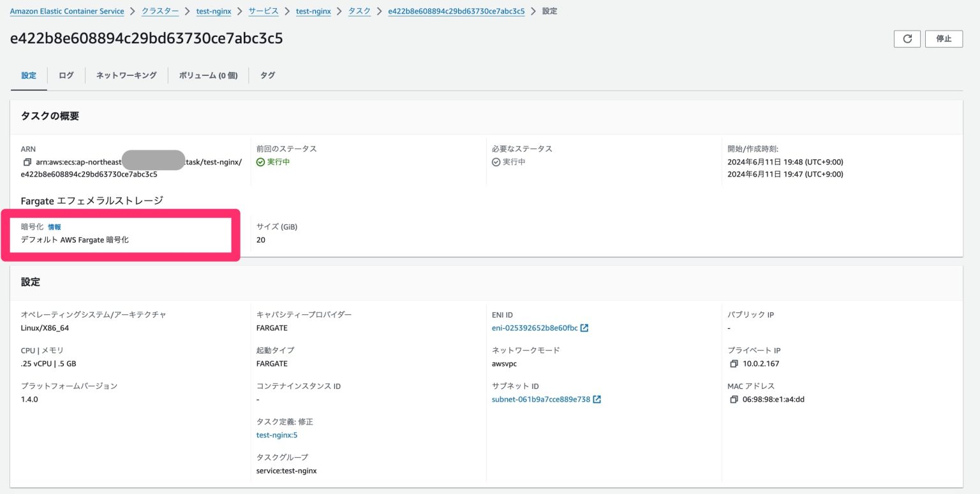Viewport: 980px width, 494px height.
Task: Copy the task ARN using its copy icon
Action: (26, 162)
